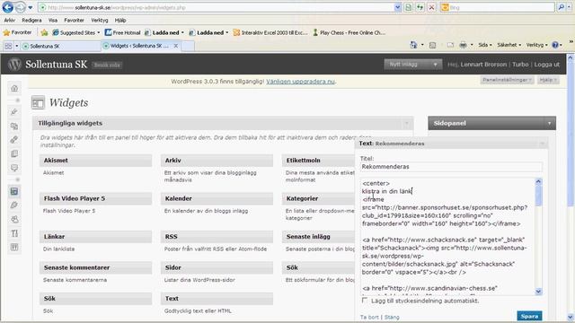
Task: Click the WordPress logo in header
Action: click(14, 65)
